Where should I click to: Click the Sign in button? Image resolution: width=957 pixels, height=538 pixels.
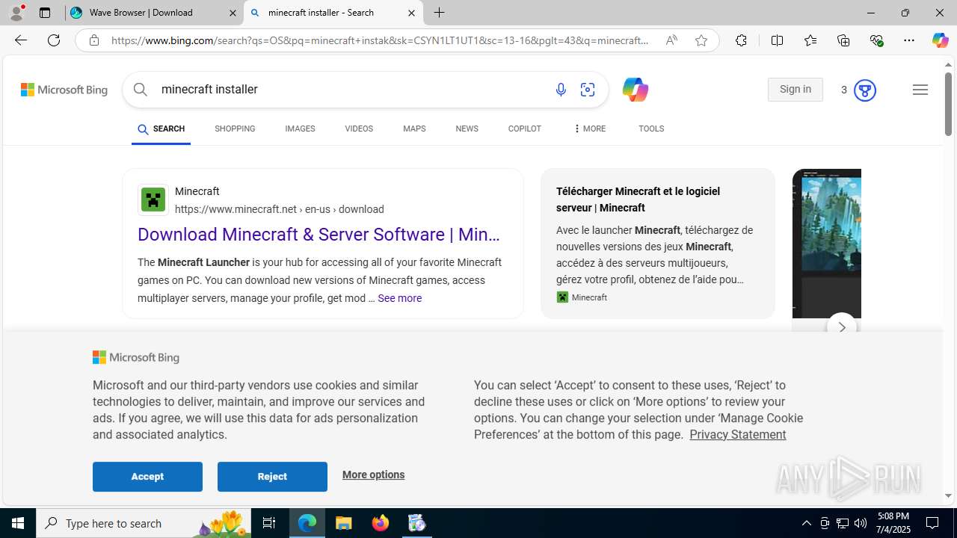[795, 90]
